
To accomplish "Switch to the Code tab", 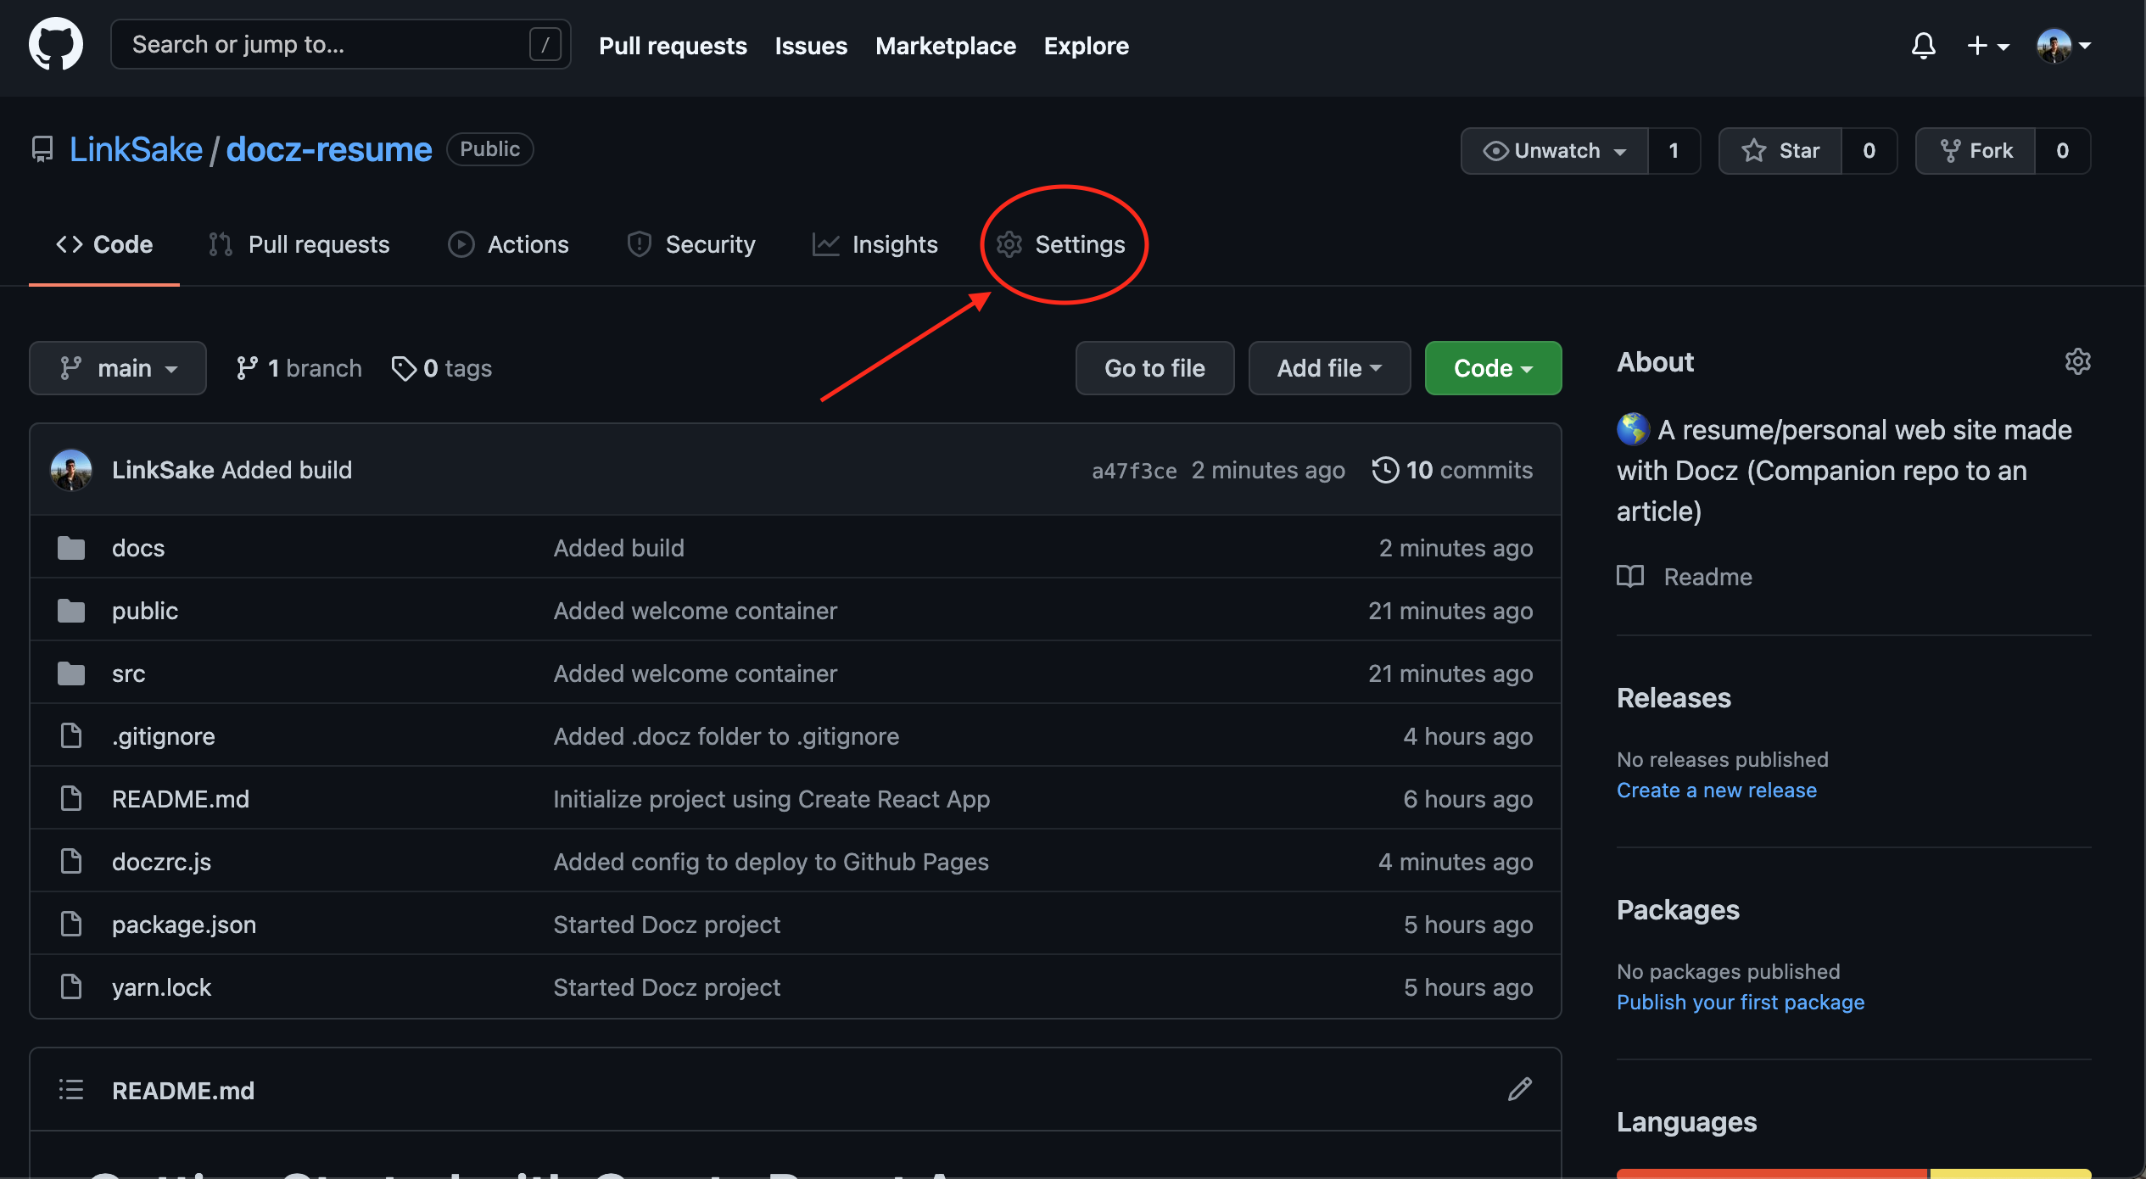I will coord(104,244).
